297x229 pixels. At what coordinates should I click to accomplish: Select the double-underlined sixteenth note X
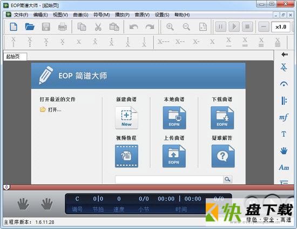245,42
